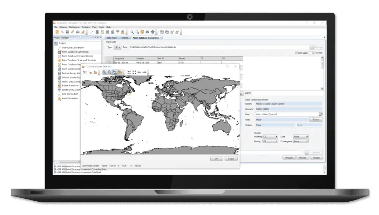Screen dimensions: 379x215
Task: Open the Project Manager panel options arrow
Action: point(95,37)
